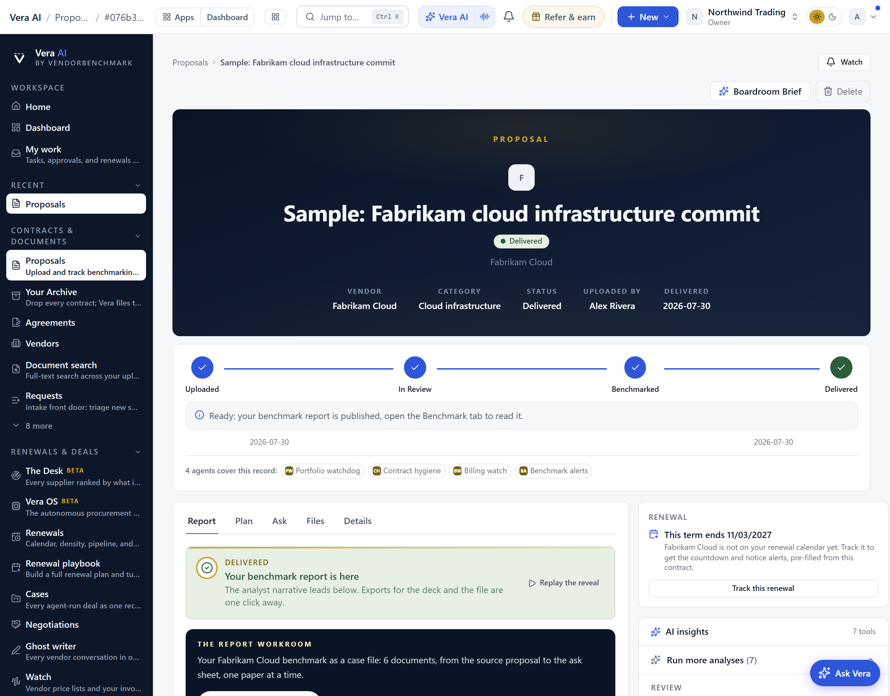Activate Vera AI voice waveform icon
This screenshot has height=696, width=890.
pyautogui.click(x=485, y=17)
